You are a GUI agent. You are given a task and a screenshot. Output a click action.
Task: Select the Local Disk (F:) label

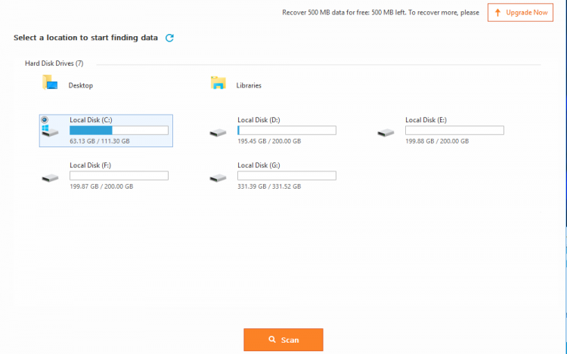[91, 165]
